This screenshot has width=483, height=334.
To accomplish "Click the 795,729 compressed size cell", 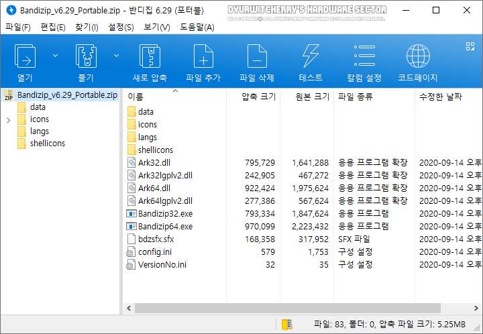I will point(260,162).
